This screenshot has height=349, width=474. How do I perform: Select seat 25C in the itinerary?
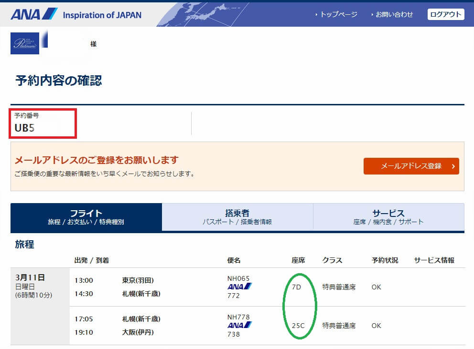click(298, 326)
